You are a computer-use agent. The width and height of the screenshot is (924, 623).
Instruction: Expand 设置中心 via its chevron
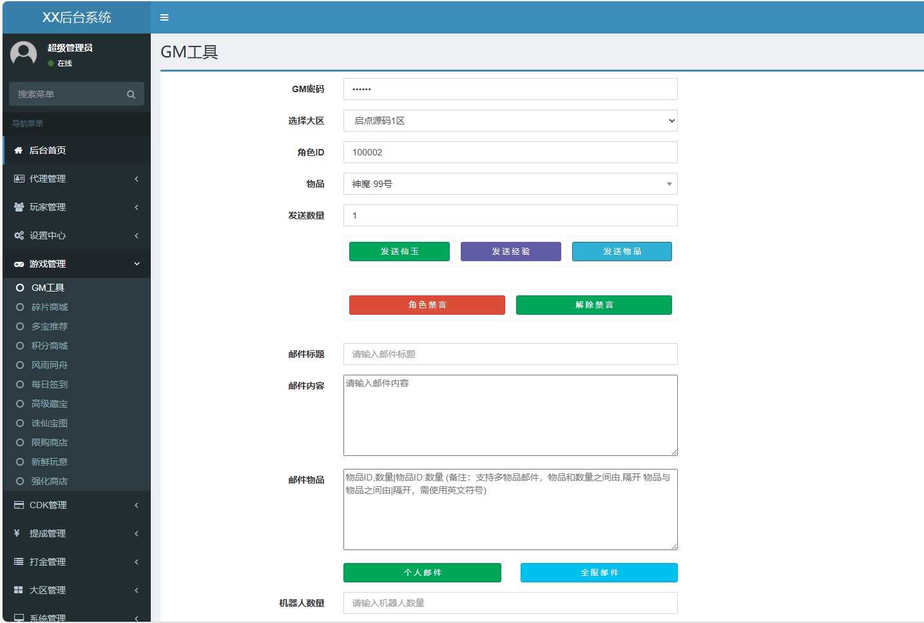(137, 235)
